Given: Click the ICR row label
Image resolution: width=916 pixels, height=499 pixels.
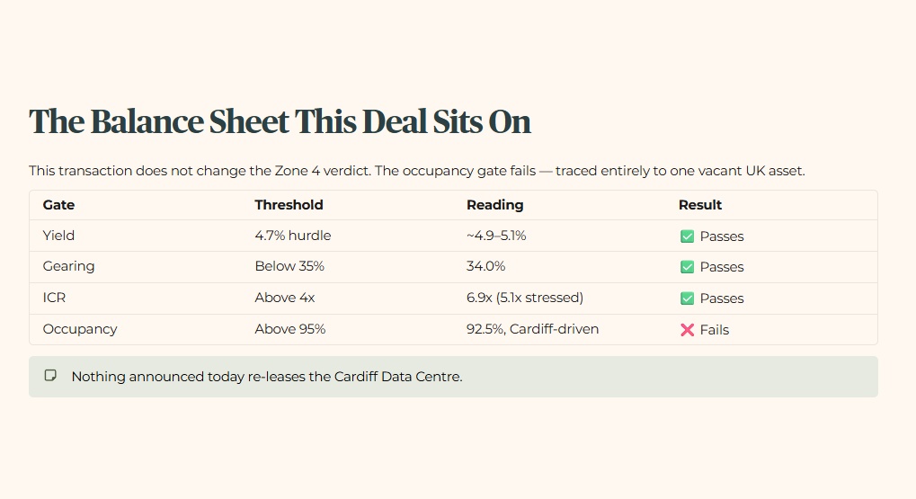Looking at the screenshot, I should click(x=54, y=298).
